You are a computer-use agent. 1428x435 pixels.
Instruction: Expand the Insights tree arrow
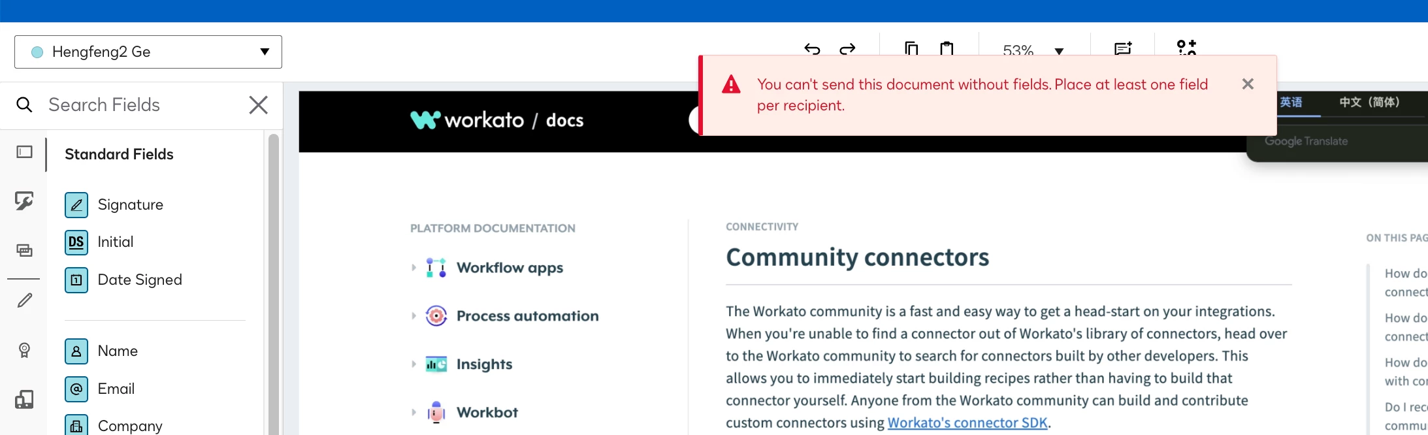(414, 364)
